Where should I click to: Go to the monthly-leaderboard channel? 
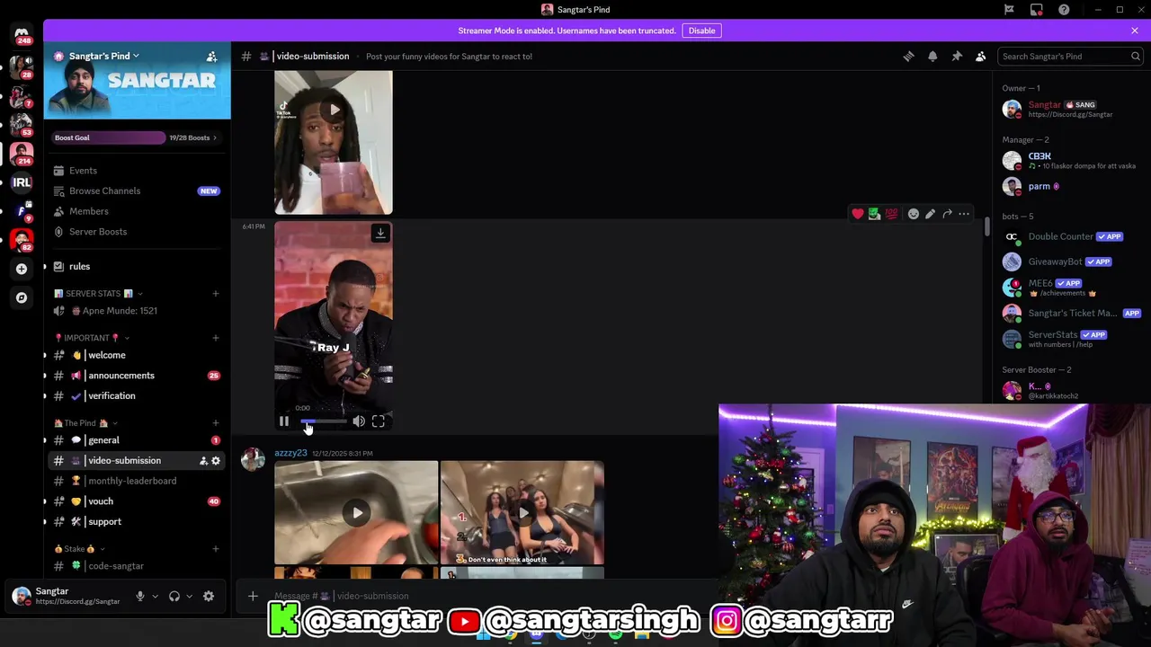137,481
